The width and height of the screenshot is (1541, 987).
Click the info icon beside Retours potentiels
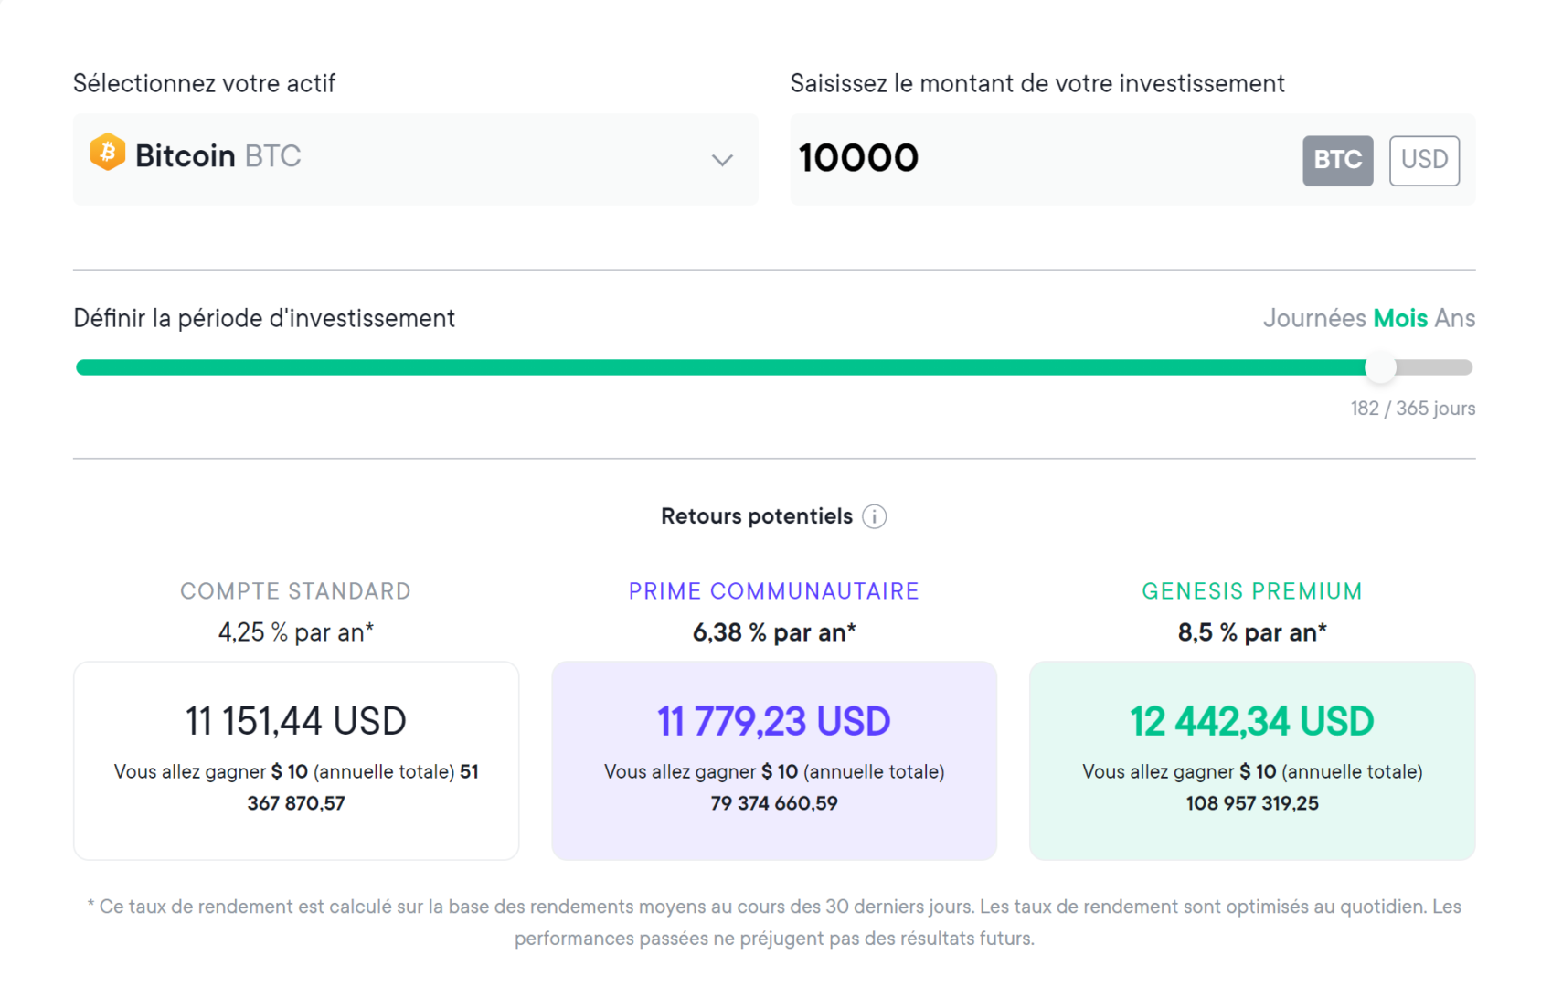pos(874,517)
